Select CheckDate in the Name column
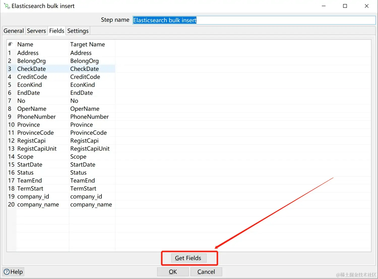378x279 pixels. (43, 69)
